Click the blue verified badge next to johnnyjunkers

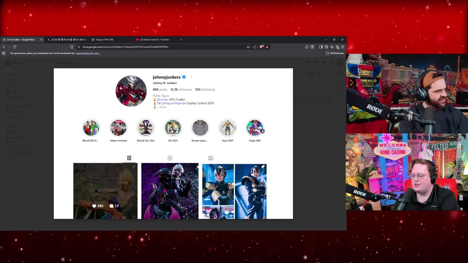[184, 77]
